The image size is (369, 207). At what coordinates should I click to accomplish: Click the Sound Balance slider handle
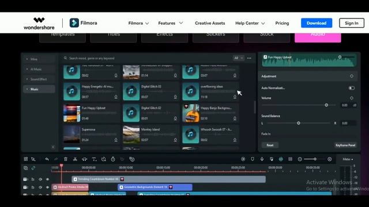[299, 123]
